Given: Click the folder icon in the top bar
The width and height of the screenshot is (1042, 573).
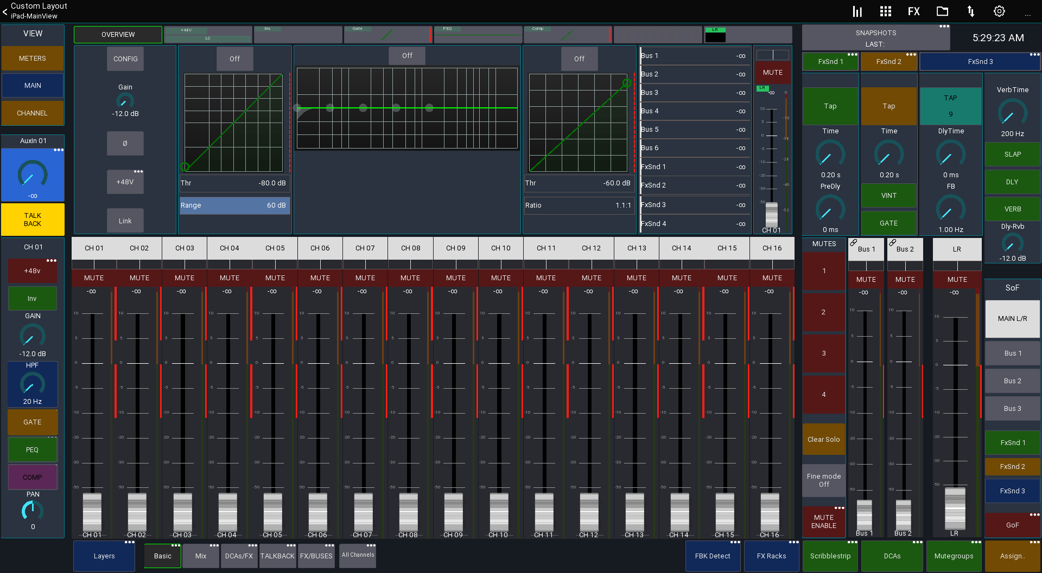Looking at the screenshot, I should (x=942, y=11).
